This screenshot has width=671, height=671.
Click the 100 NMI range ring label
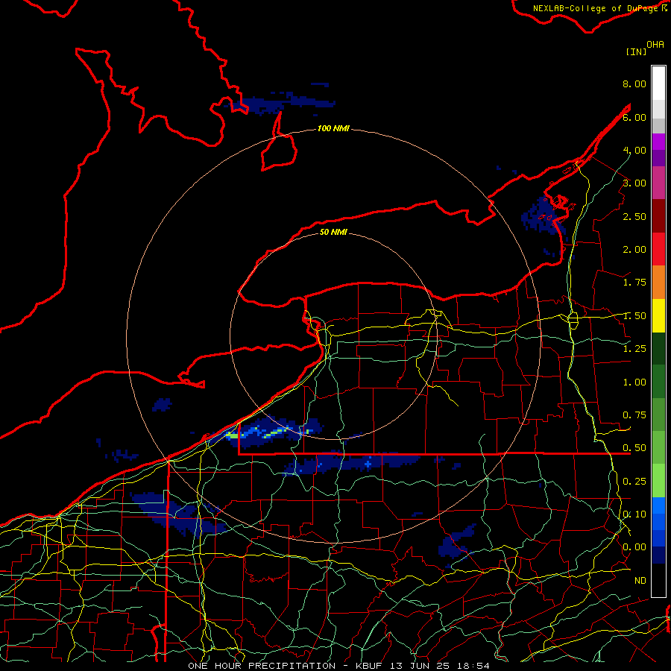point(333,128)
